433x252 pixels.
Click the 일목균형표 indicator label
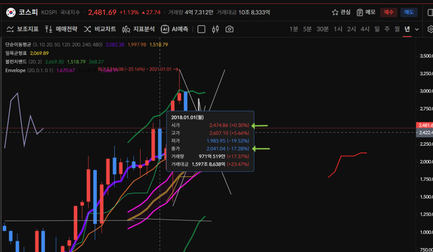click(16, 53)
